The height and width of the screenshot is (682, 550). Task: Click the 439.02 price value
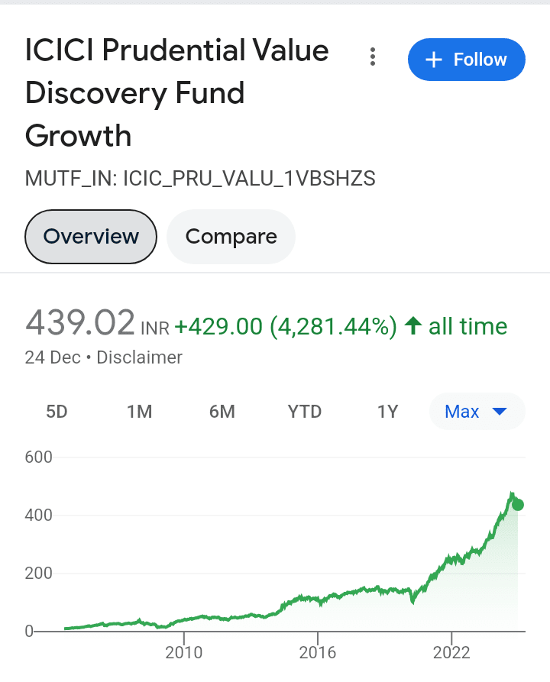[x=80, y=323]
